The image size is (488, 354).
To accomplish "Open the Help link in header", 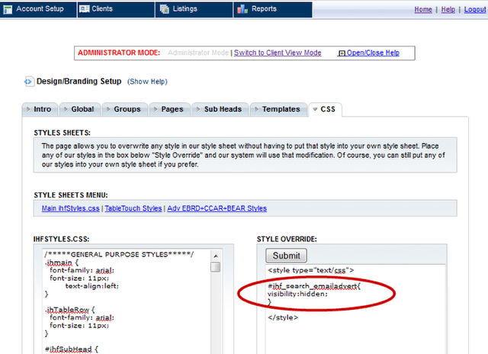I will click(x=448, y=10).
